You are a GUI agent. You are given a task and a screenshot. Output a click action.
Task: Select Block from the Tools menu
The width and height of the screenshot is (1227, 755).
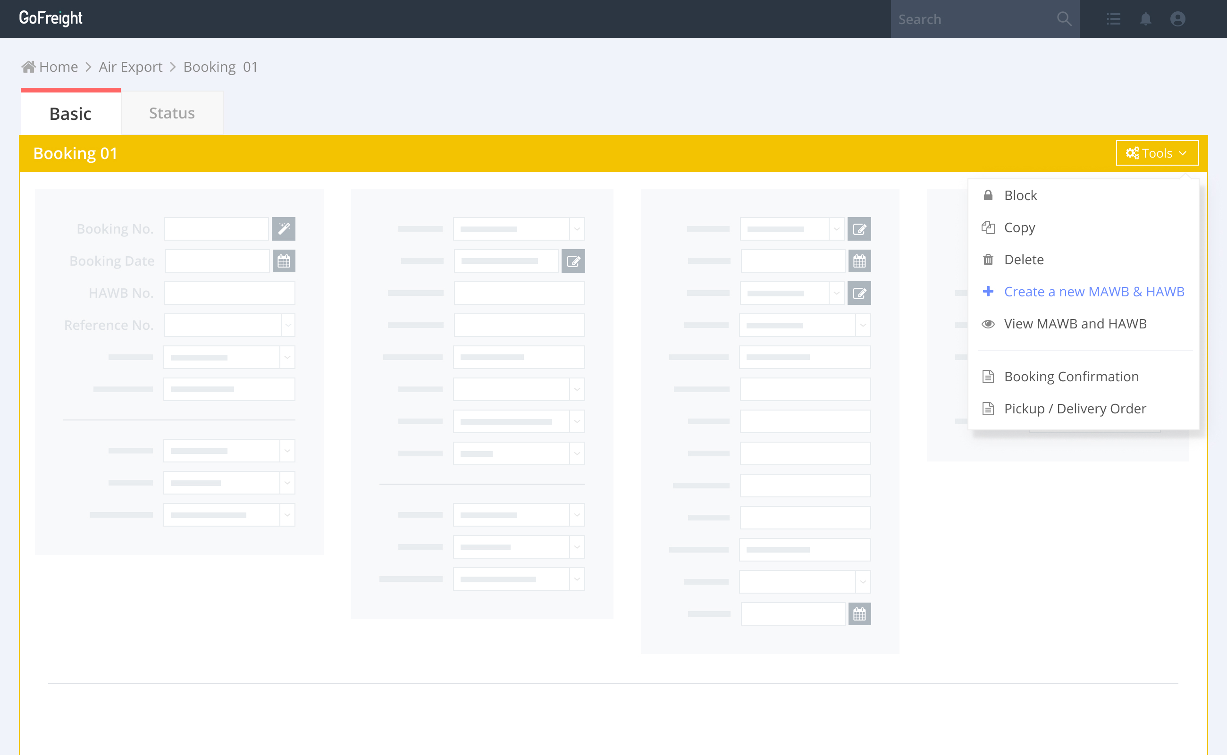[x=1020, y=195]
